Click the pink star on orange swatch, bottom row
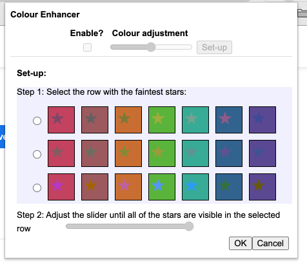Image resolution: width=307 pixels, height=263 pixels. tap(124, 186)
